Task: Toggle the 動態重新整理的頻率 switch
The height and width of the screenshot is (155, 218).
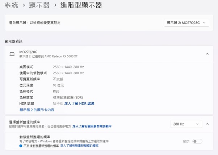Action: pyautogui.click(x=197, y=141)
